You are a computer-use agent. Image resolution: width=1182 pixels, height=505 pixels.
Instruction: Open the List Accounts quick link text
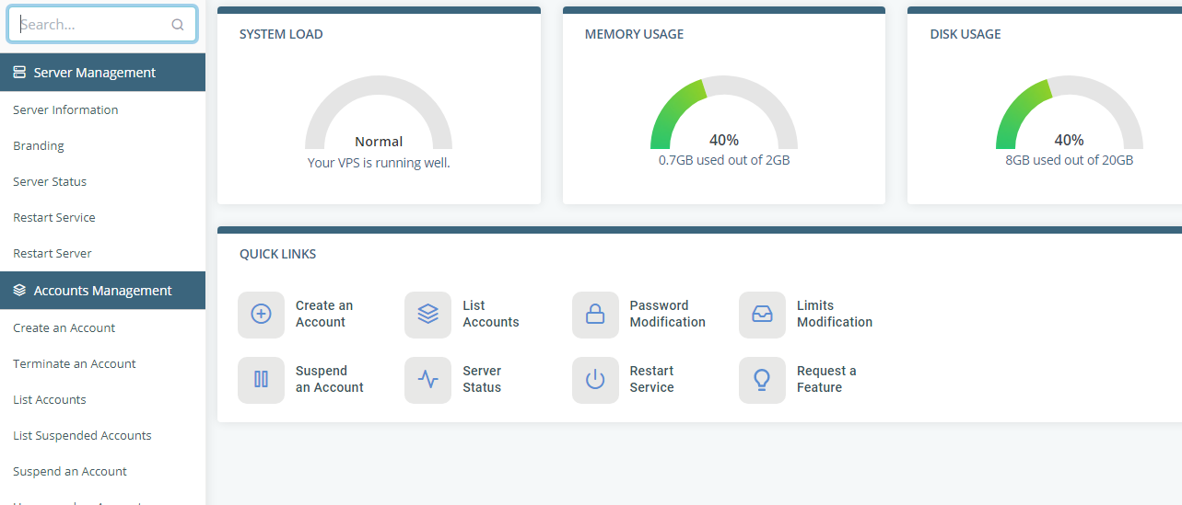(x=491, y=314)
